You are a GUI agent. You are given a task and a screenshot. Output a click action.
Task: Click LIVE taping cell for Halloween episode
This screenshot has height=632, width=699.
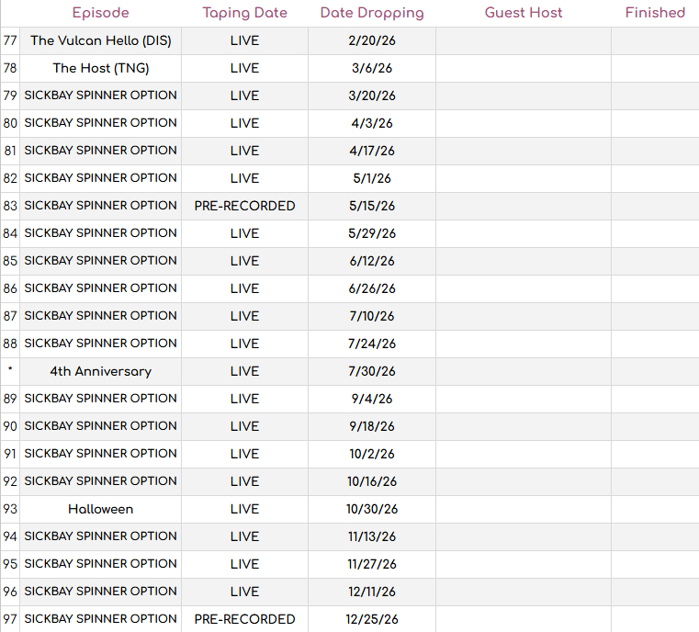[x=244, y=509]
